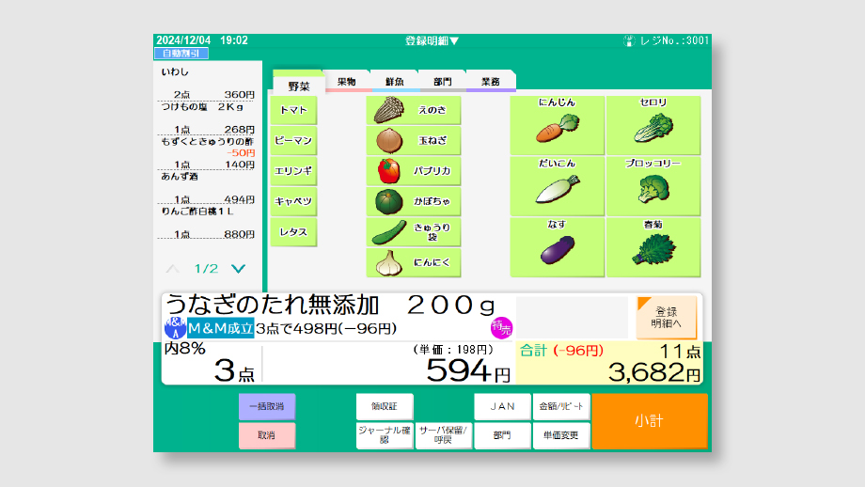Choose the ブロッコリー broccoli tile

click(x=653, y=186)
